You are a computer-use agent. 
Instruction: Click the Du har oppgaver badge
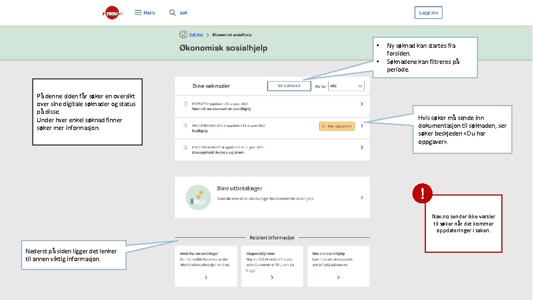(337, 126)
